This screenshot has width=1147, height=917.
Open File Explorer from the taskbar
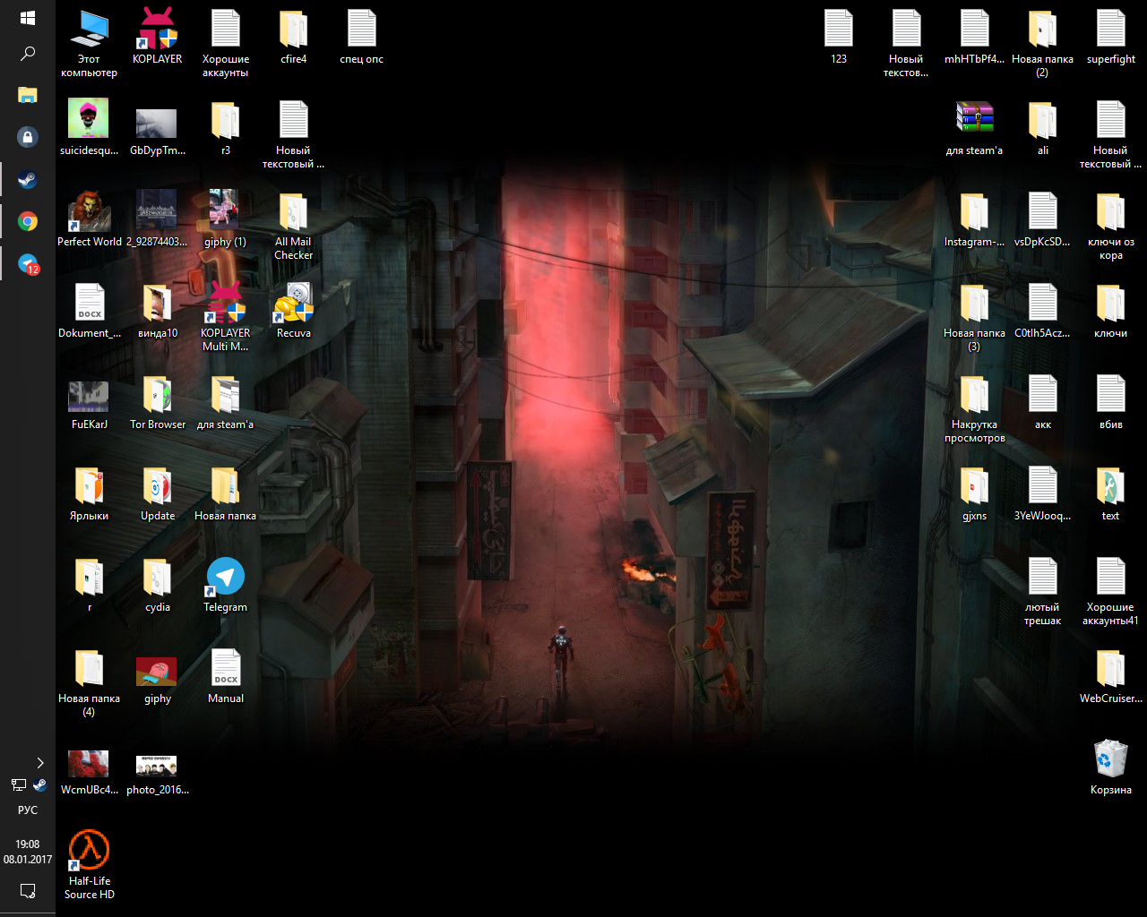28,95
